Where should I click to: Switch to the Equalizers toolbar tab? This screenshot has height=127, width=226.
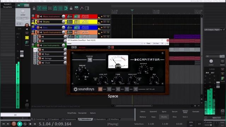(x=54, y=119)
